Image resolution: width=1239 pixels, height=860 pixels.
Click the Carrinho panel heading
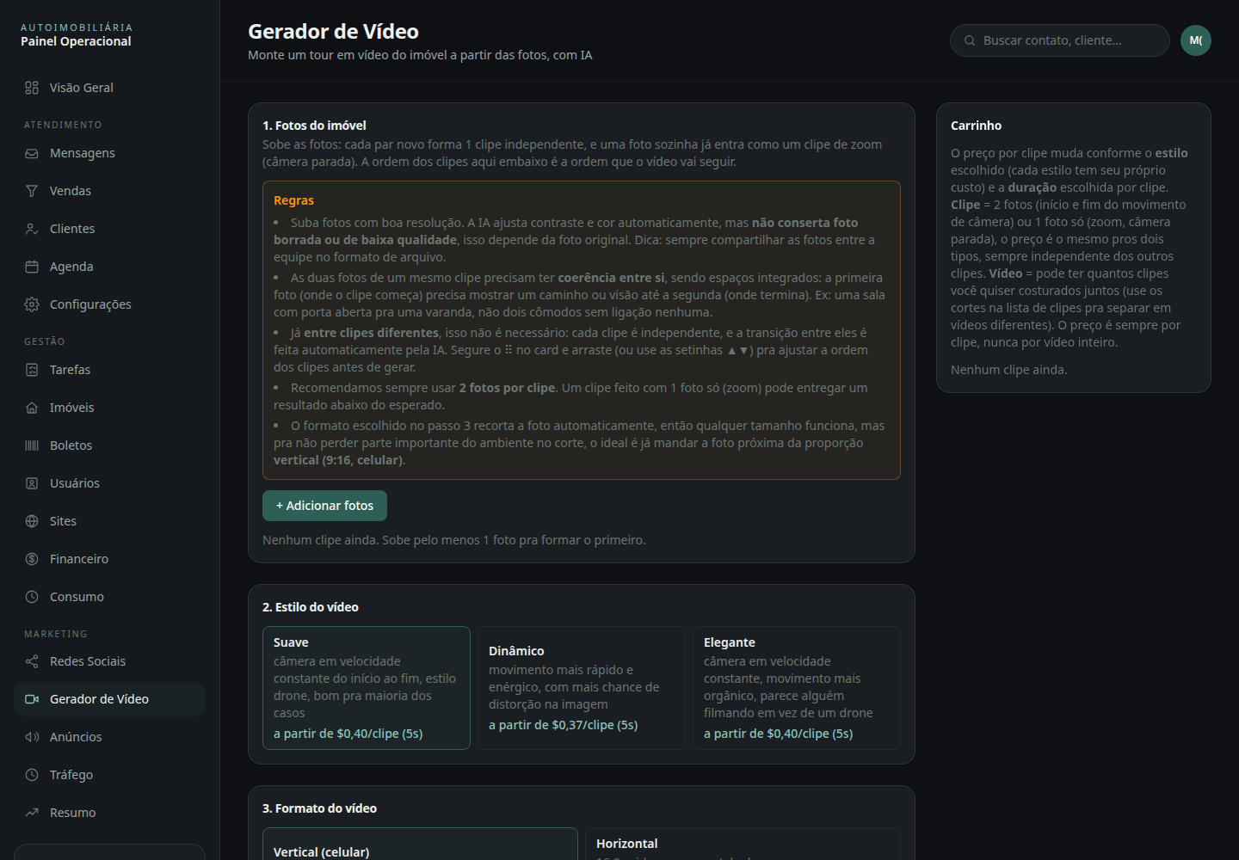click(976, 126)
